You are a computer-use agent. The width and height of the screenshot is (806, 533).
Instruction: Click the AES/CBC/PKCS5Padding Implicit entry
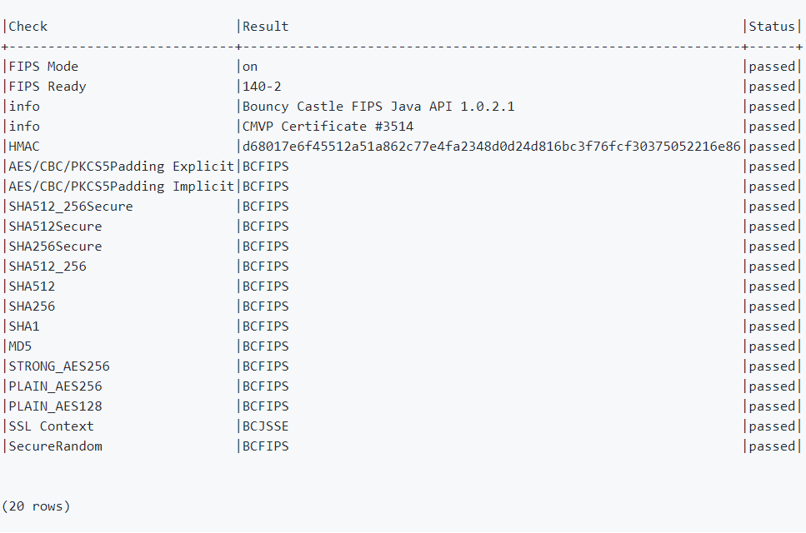coord(121,187)
